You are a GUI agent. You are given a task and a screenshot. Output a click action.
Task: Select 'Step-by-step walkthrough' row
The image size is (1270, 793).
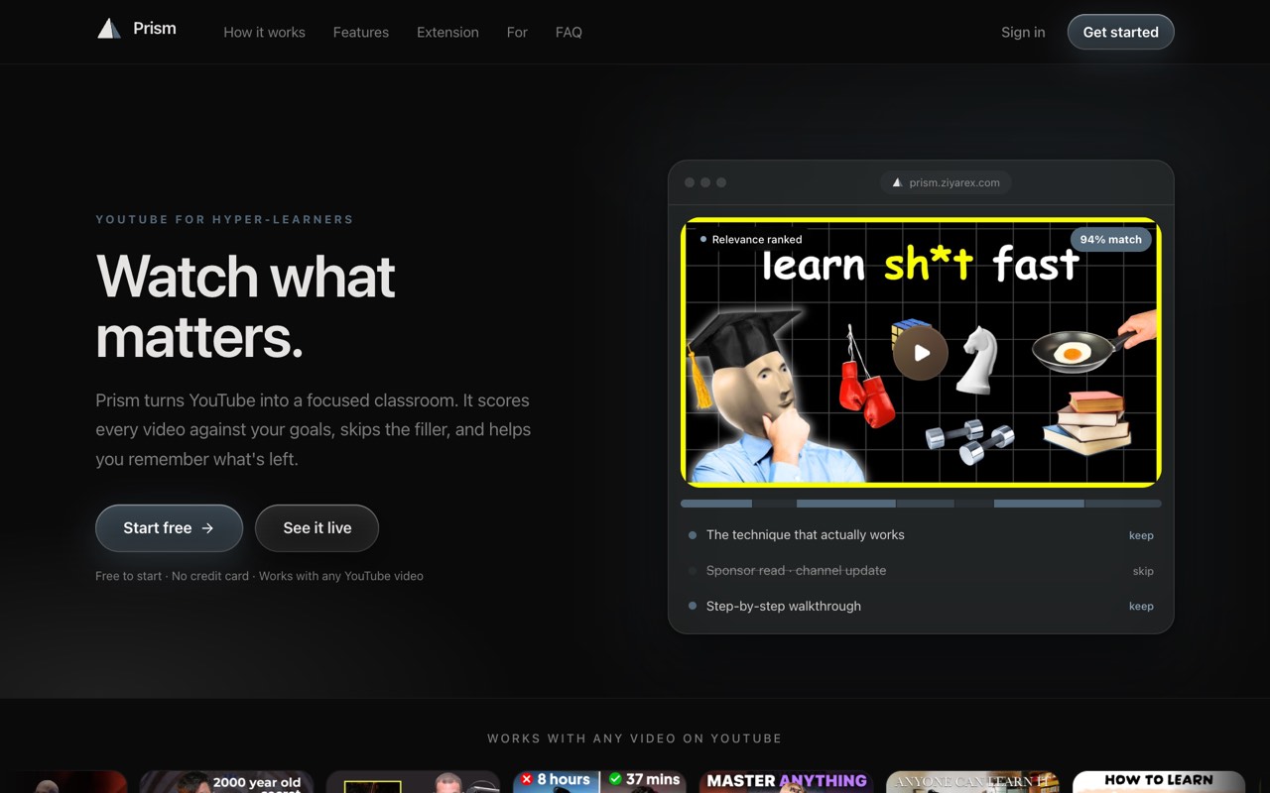(x=921, y=606)
